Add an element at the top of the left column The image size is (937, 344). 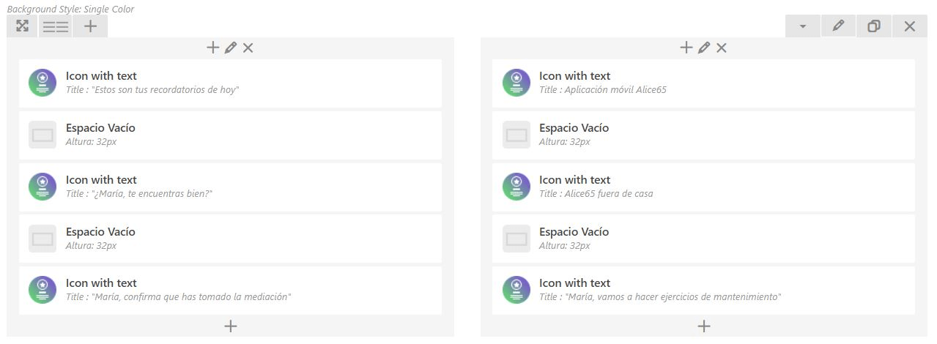(213, 48)
